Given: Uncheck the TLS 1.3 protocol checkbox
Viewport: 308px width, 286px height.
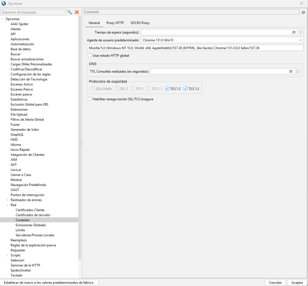Looking at the screenshot, I should [186, 89].
